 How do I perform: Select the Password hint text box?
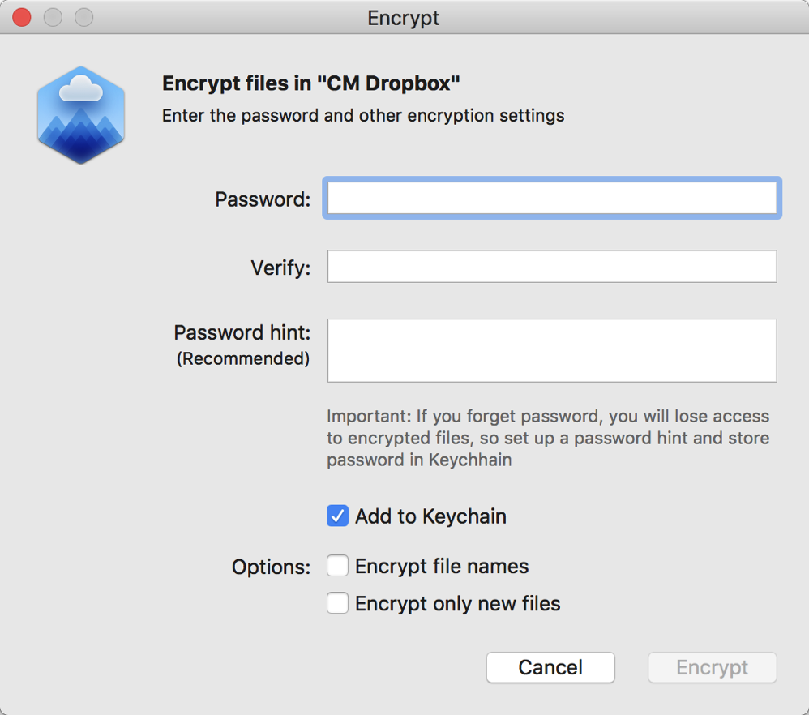pyautogui.click(x=551, y=350)
